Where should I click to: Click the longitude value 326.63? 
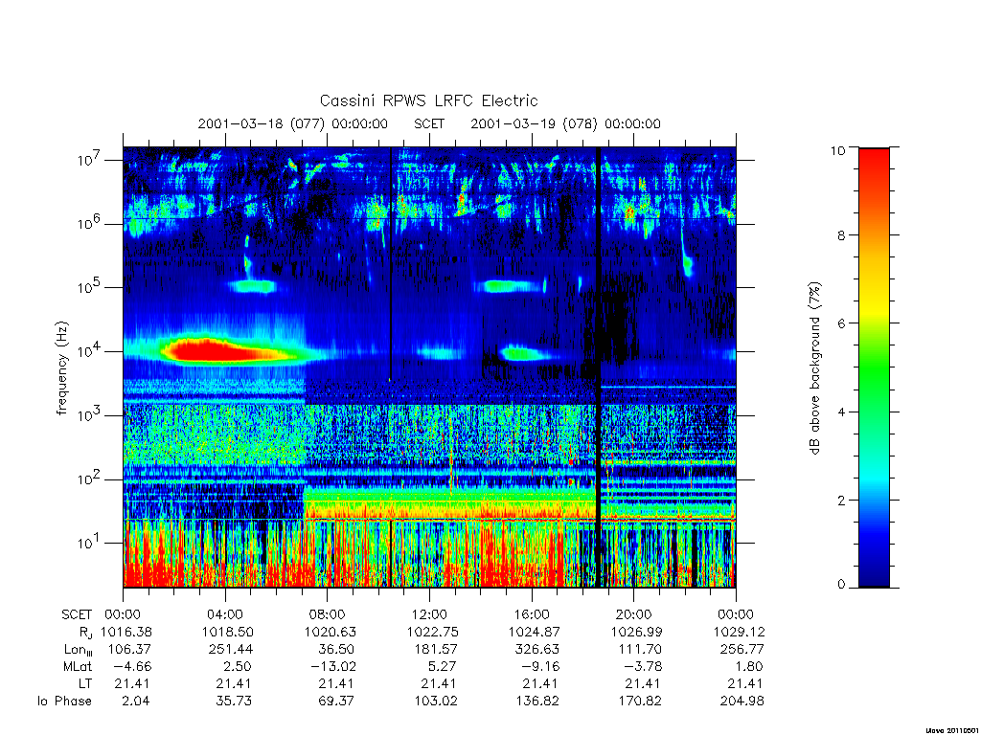pyautogui.click(x=536, y=650)
